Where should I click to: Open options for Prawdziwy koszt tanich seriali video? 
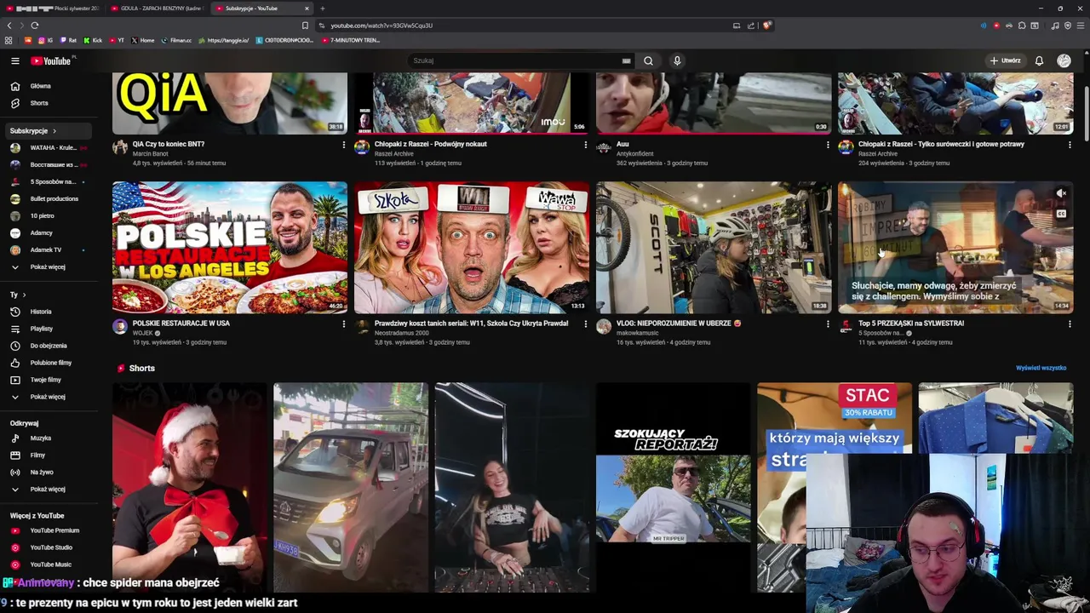(x=585, y=324)
